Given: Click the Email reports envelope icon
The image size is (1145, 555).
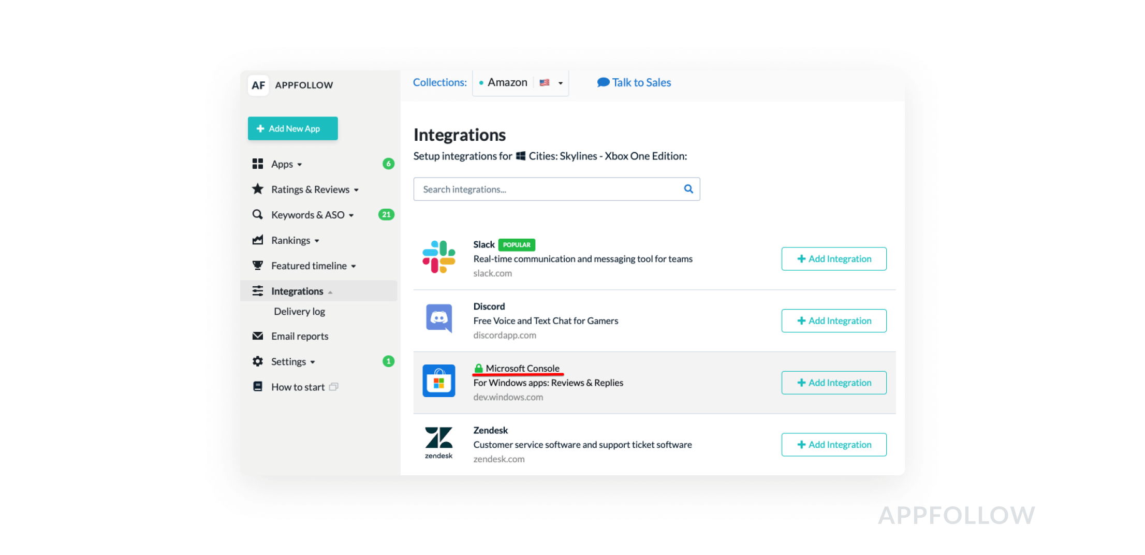Looking at the screenshot, I should point(257,336).
